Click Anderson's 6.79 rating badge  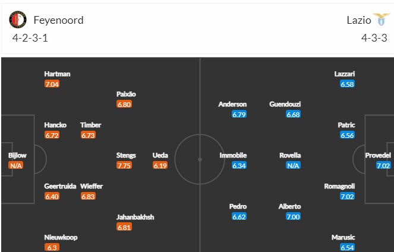point(239,115)
